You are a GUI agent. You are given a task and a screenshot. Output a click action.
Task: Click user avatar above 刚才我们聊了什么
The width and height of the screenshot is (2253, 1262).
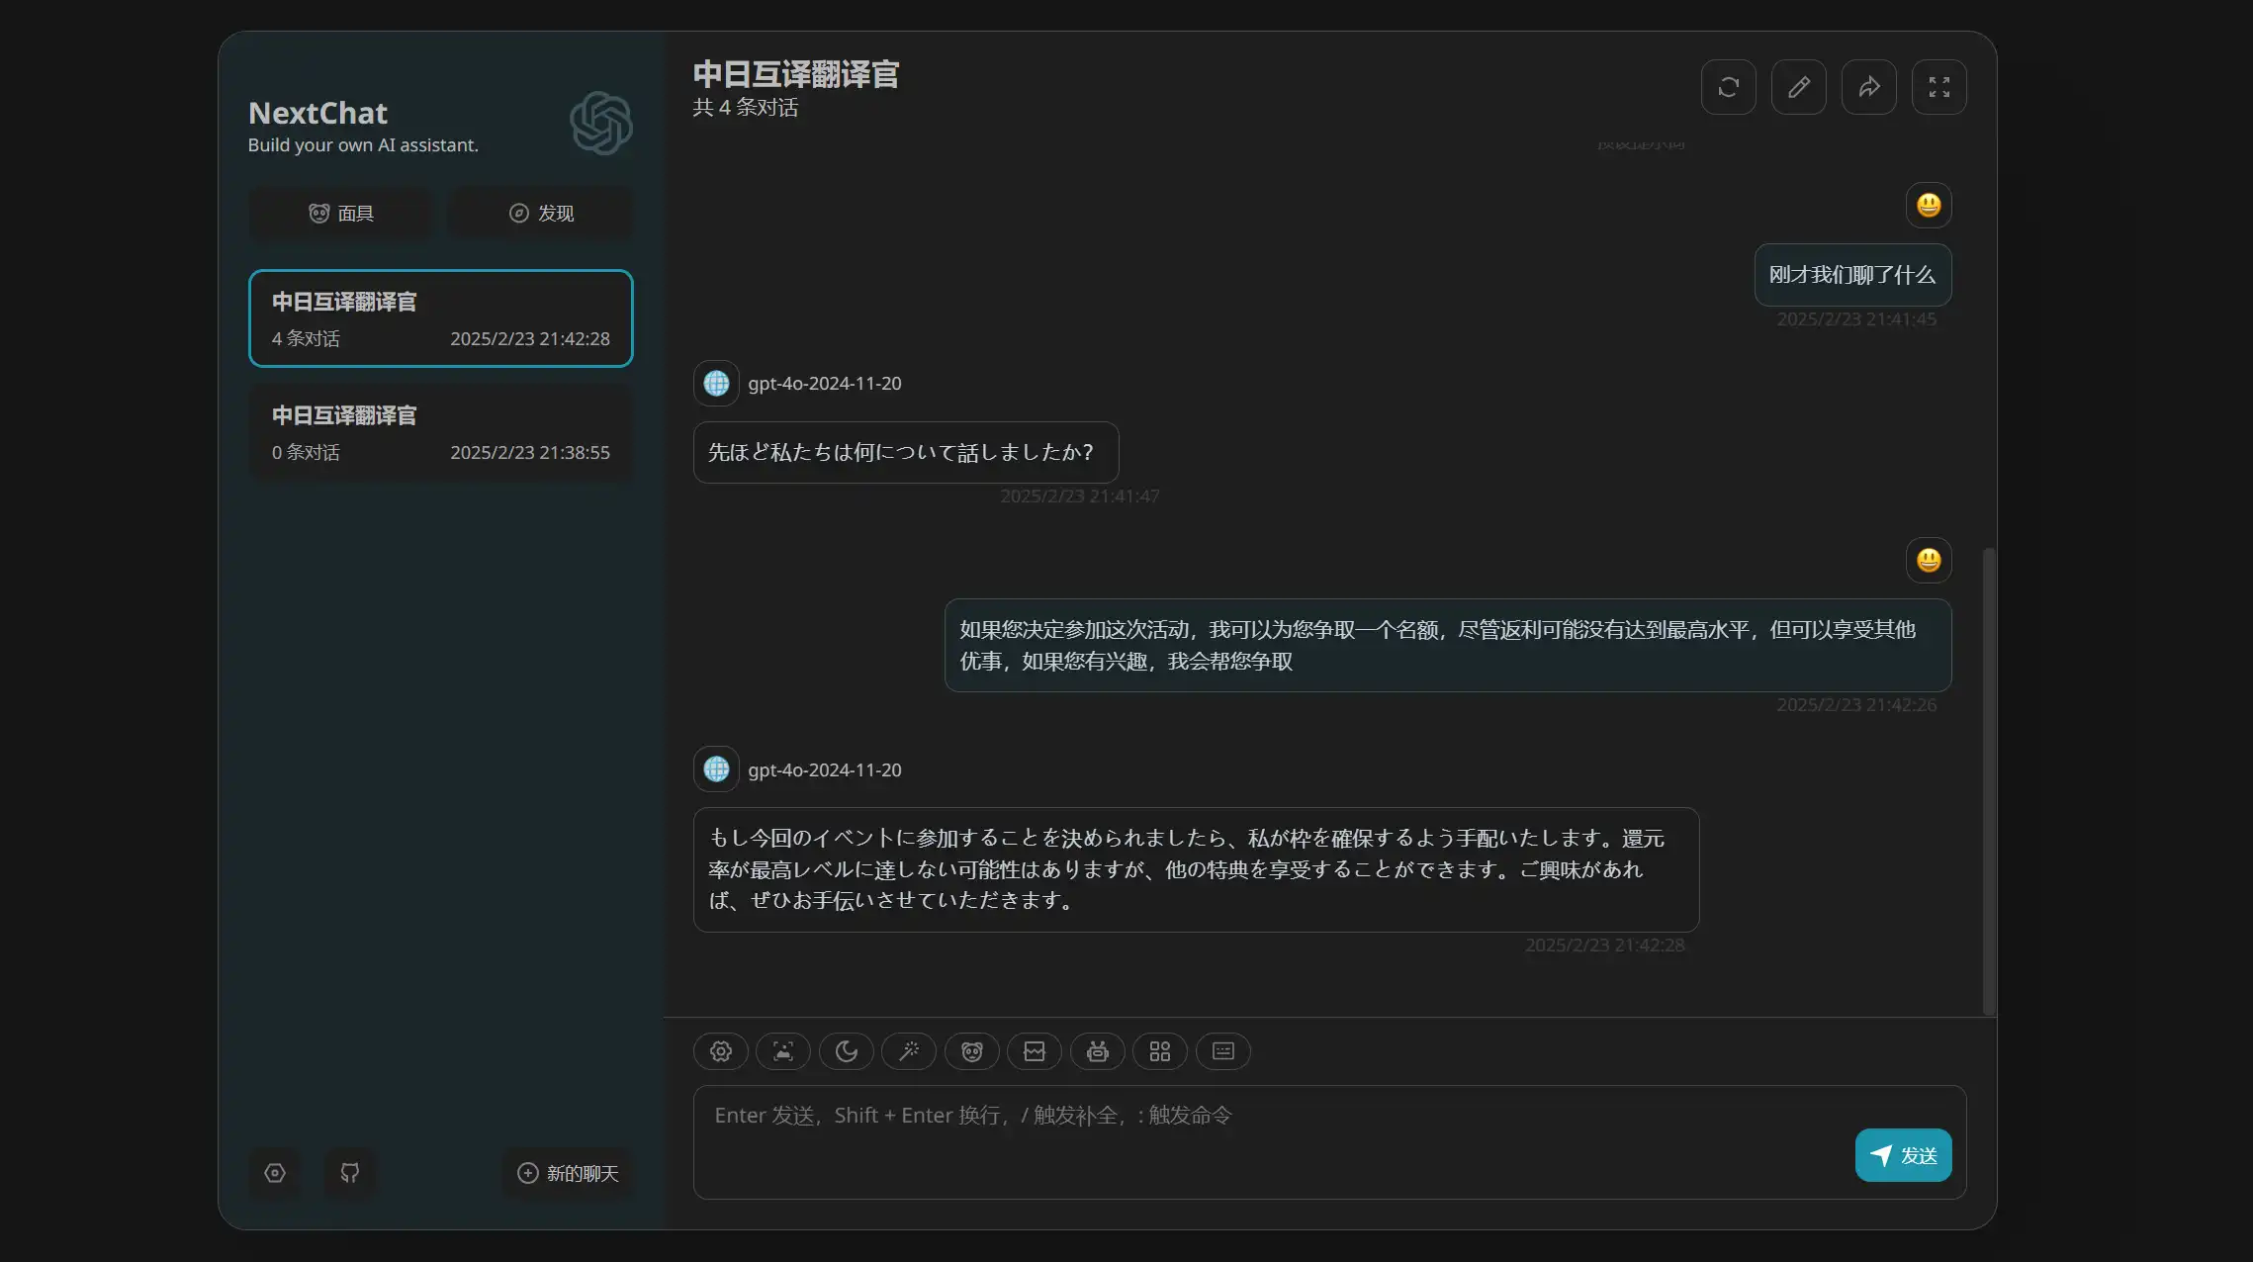[x=1929, y=205]
